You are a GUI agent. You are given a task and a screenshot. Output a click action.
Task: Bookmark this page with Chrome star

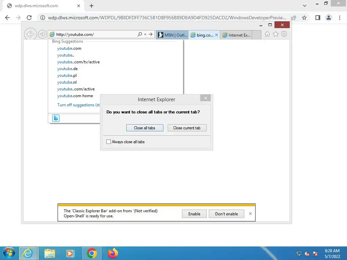pos(304,18)
